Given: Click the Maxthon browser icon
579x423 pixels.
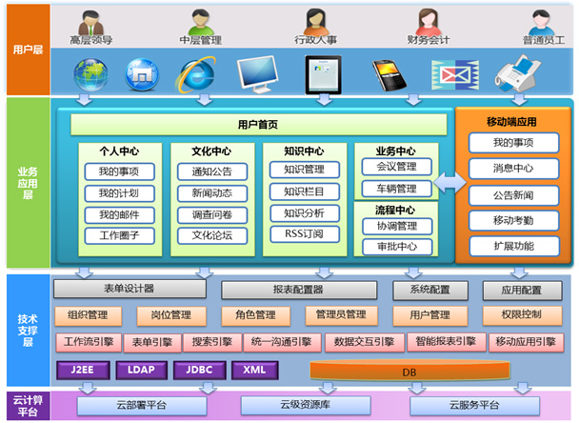Looking at the screenshot, I should [142, 74].
